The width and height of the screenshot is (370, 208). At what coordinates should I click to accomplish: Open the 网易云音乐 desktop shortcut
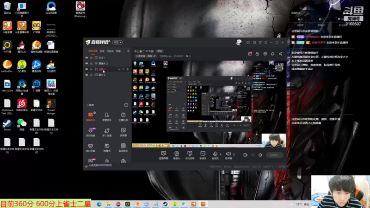tap(22, 105)
